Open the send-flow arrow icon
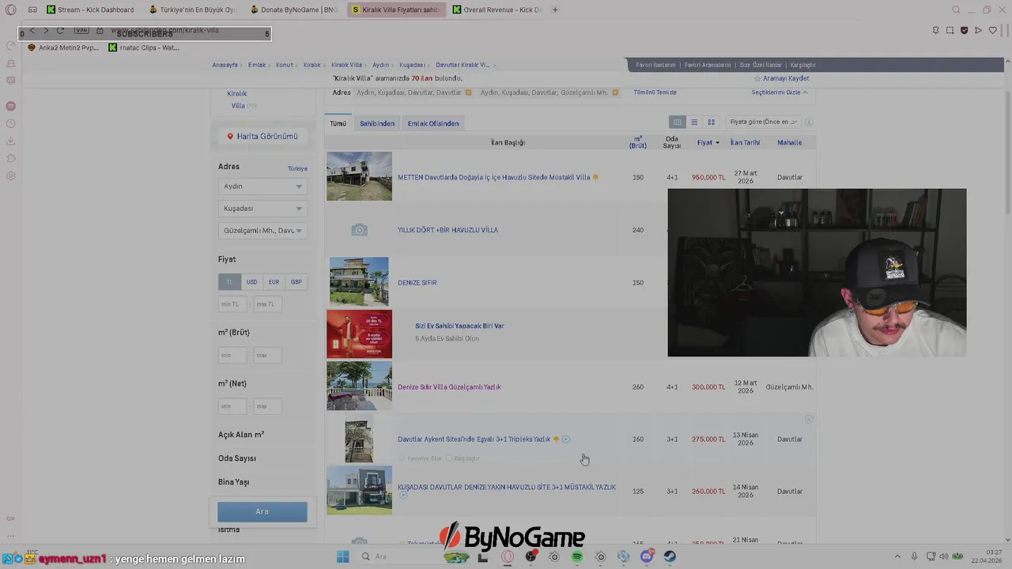 coord(978,30)
